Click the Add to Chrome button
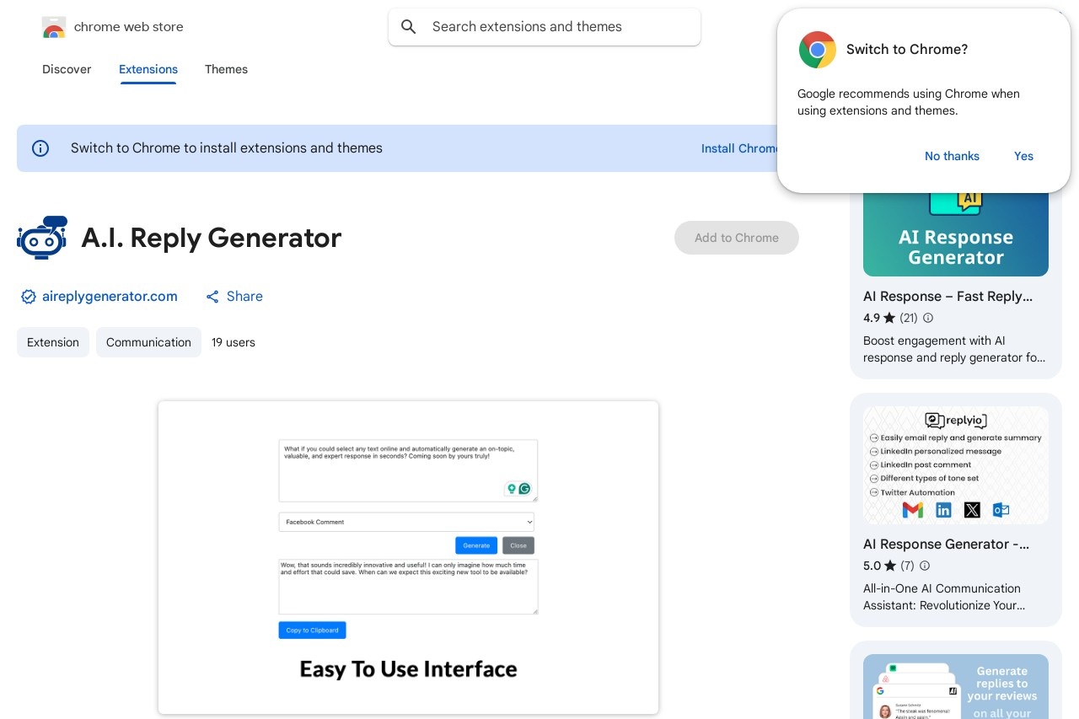 click(x=737, y=238)
